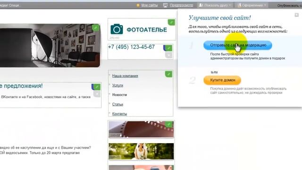Click the orange Купите домен button
302x170 pixels.
222,80
